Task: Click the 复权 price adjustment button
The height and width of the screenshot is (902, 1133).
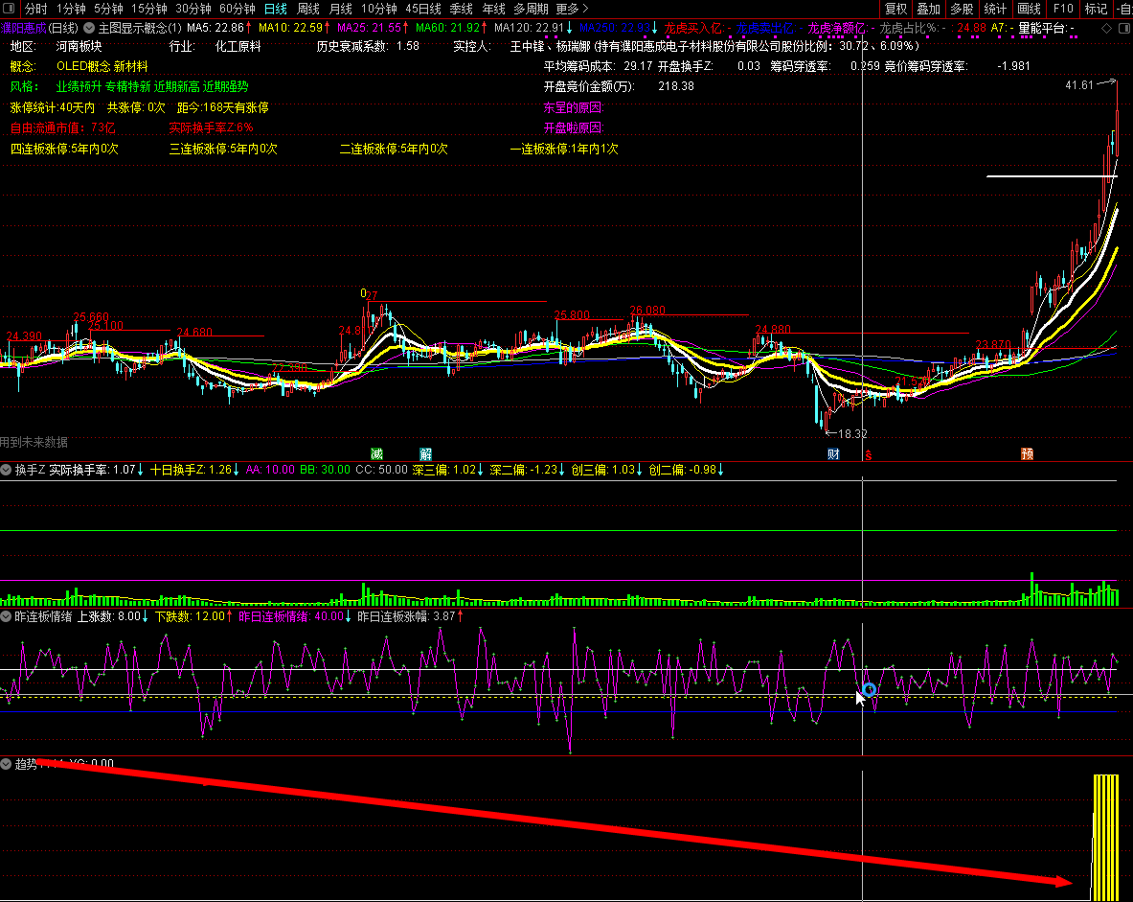Action: 895,9
